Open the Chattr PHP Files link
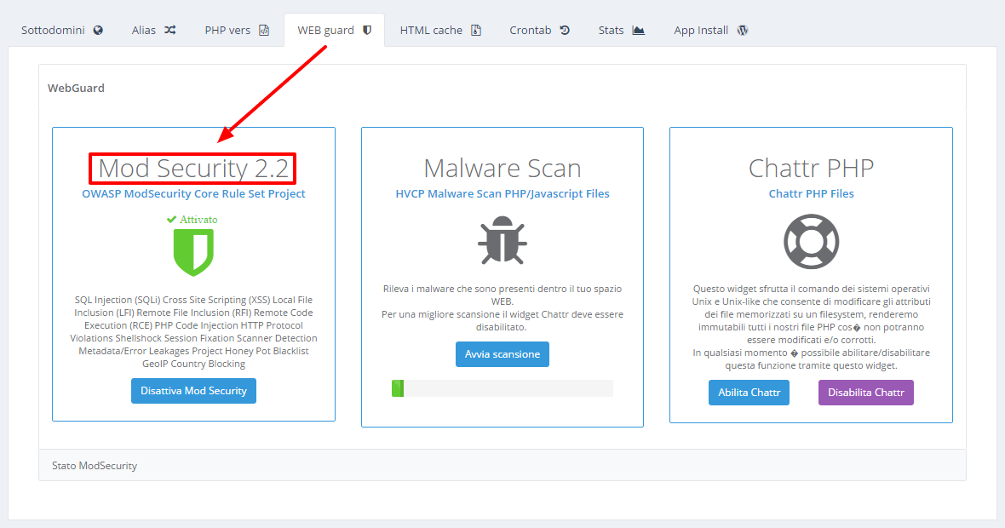The image size is (1005, 528). [x=812, y=193]
